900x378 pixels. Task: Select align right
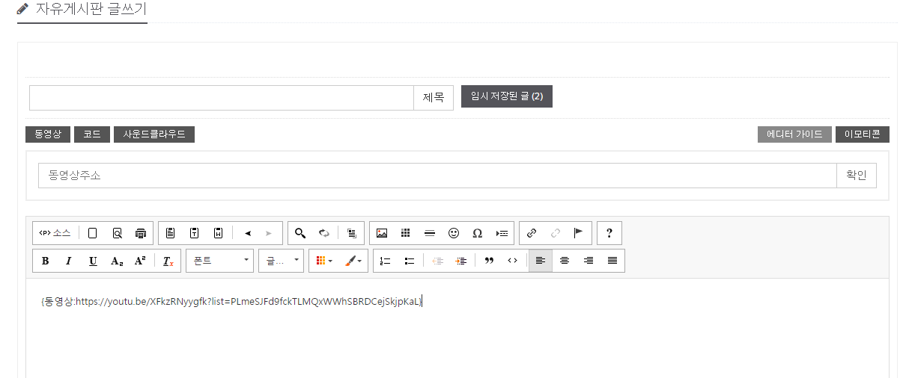tap(589, 261)
